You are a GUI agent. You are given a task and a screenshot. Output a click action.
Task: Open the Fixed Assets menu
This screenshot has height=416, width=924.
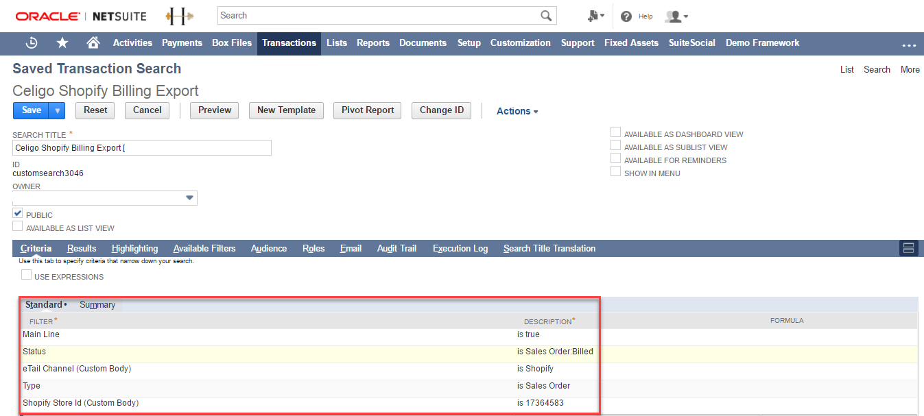(x=631, y=42)
